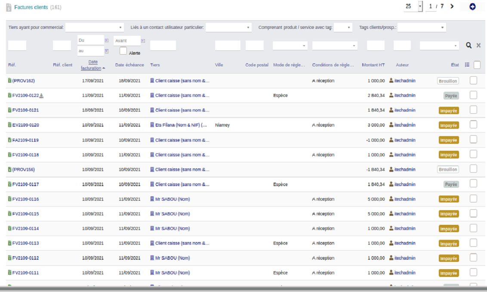487x292 pixels.
Task: Select checkbox for FV2109-0114 row
Action: point(473,228)
